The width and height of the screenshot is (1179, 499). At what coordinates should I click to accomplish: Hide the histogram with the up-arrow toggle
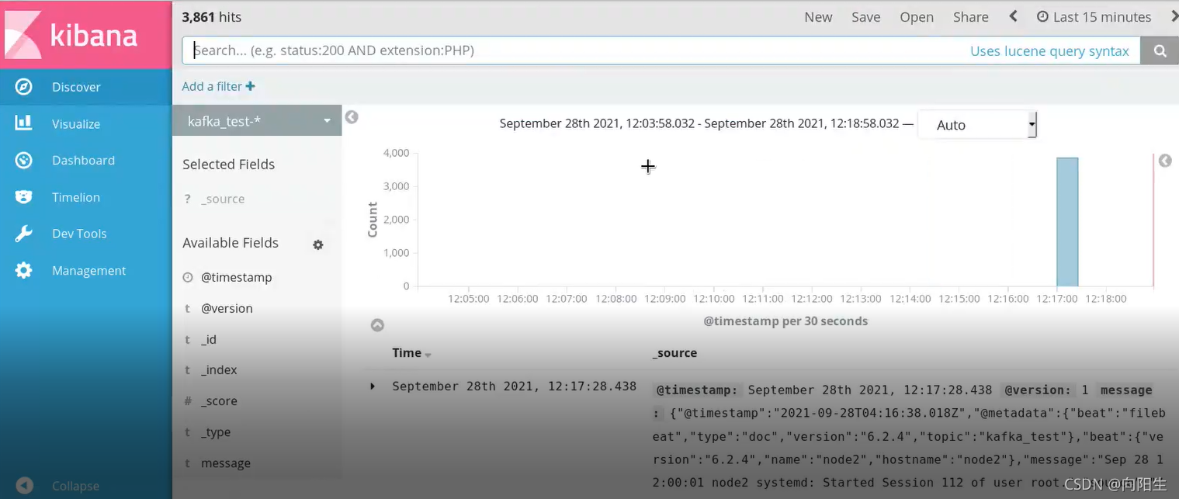coord(377,325)
